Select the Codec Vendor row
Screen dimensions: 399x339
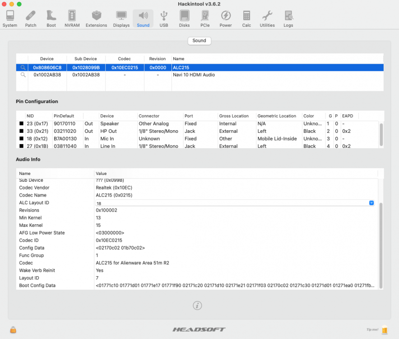[x=197, y=188]
